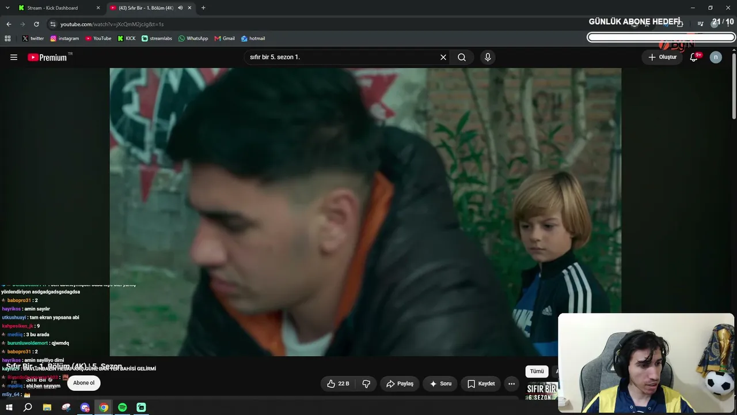
Task: Open the Sıfır Bir 6. Sezon thumbnail
Action: pos(542,391)
